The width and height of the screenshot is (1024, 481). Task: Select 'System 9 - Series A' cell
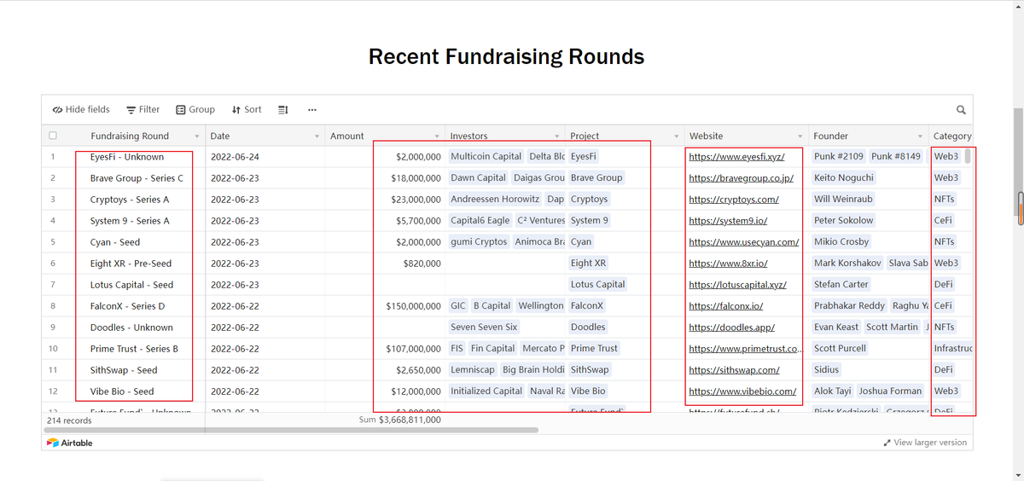[x=130, y=221]
